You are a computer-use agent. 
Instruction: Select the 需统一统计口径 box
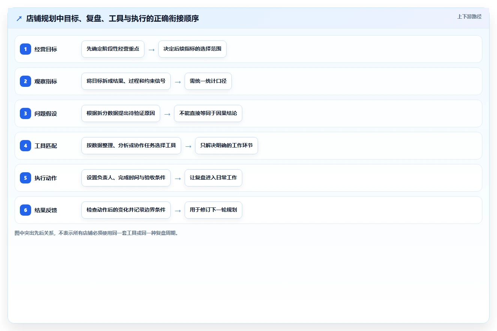[x=208, y=81]
